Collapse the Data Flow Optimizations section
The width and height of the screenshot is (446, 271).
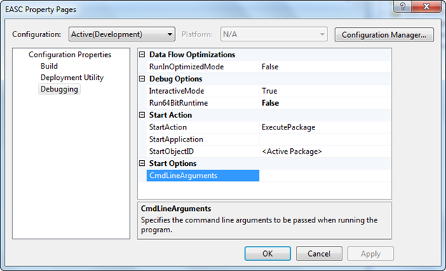[142, 54]
